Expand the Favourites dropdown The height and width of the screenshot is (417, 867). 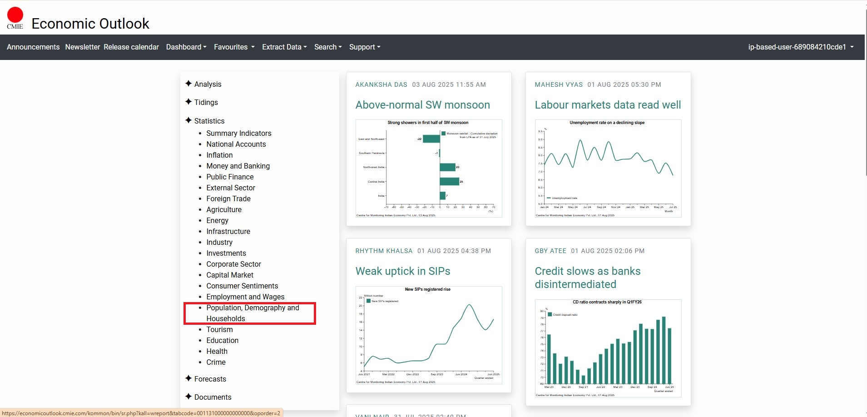pos(234,47)
